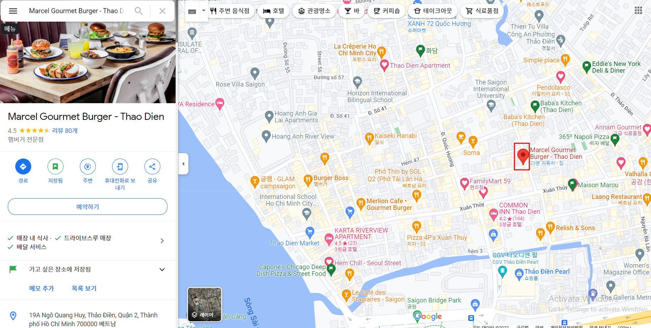Click the Simple place restaurant marker
The height and width of the screenshot is (328, 651).
(x=565, y=60)
